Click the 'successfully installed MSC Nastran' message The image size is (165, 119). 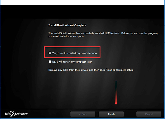coord(103,35)
